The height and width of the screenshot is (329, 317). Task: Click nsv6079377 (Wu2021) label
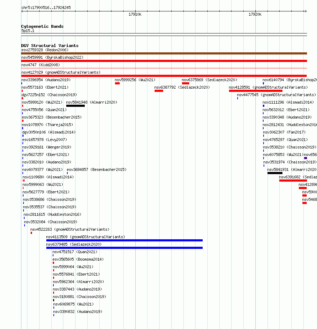click(42, 169)
